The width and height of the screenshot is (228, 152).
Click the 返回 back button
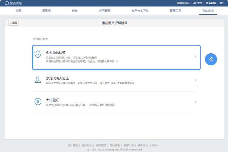click(13, 23)
